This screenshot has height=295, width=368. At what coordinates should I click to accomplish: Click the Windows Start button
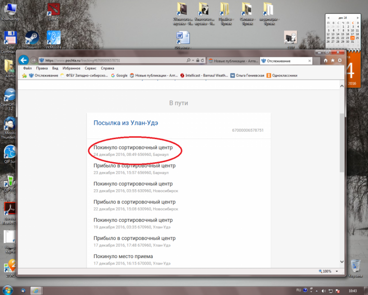click(x=8, y=290)
